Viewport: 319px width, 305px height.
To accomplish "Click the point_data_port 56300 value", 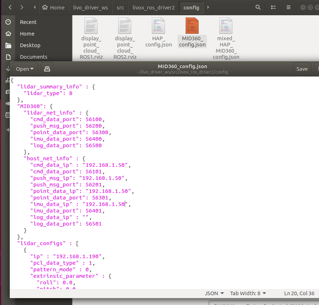I will [x=100, y=132].
